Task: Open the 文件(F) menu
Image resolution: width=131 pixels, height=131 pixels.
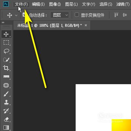Action: pos(21,5)
